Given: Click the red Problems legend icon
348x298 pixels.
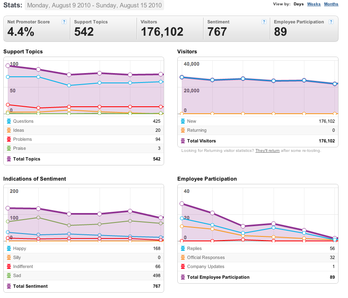Looking at the screenshot, I should pos(9,139).
